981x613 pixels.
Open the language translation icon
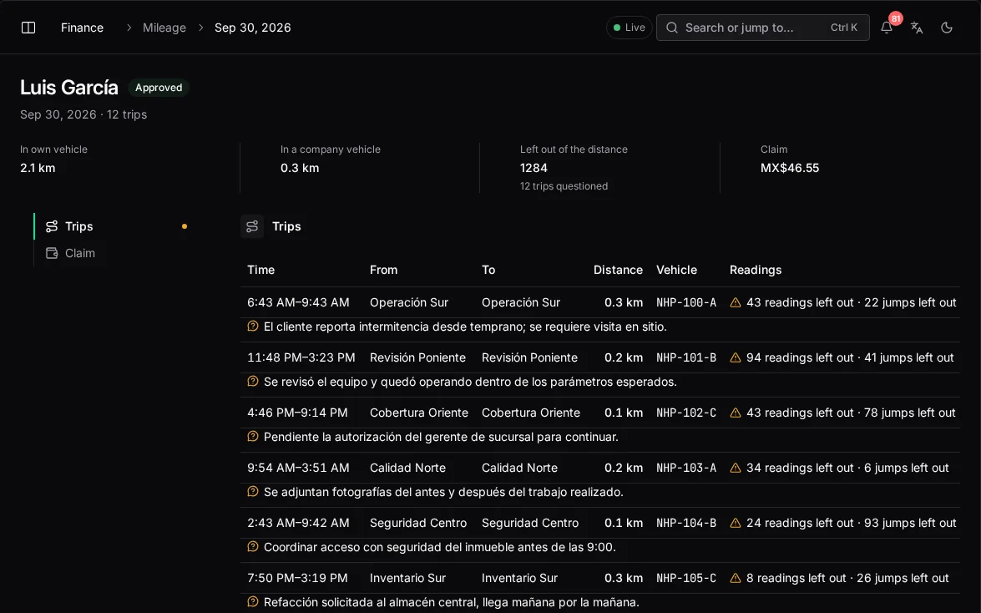point(917,28)
